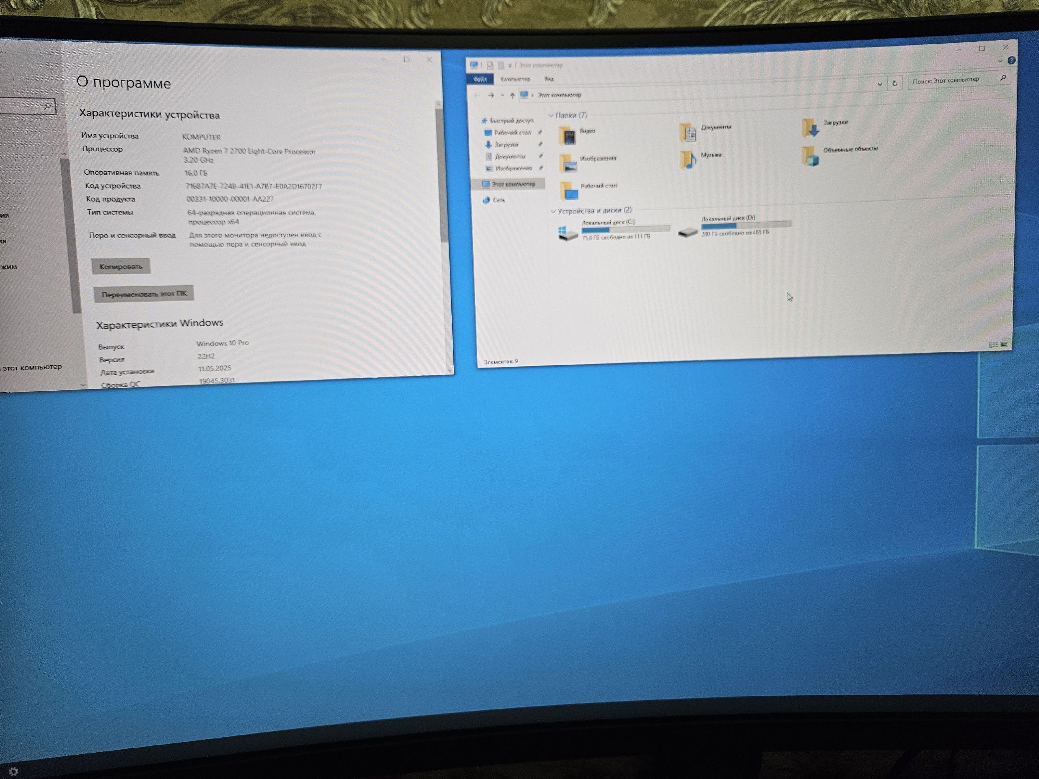
Task: Click the search magnifier in Explorer
Action: click(x=1003, y=77)
